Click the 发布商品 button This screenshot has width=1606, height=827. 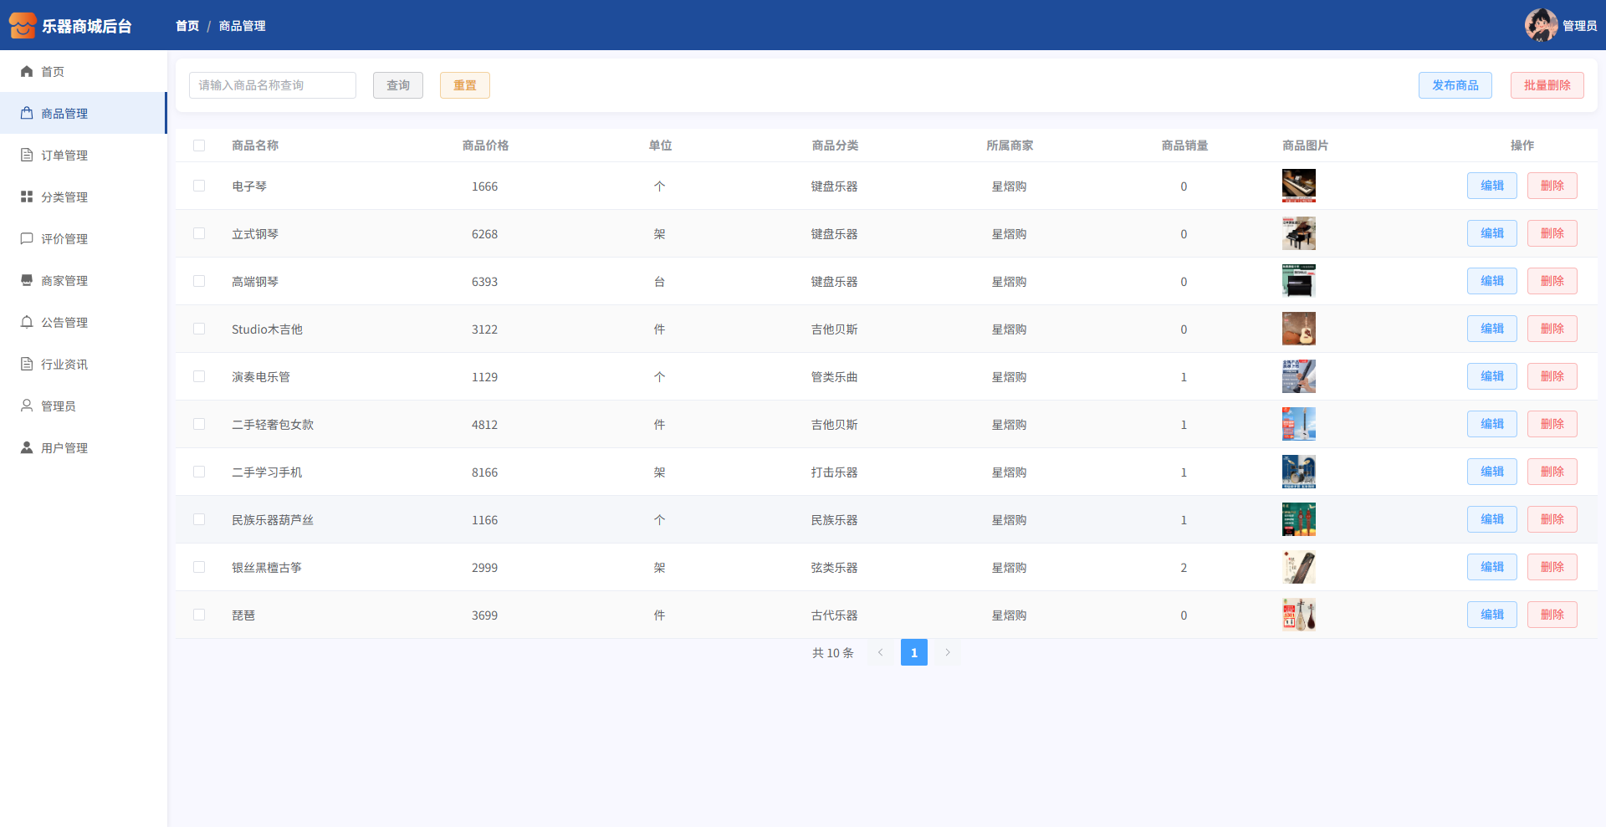(1455, 85)
